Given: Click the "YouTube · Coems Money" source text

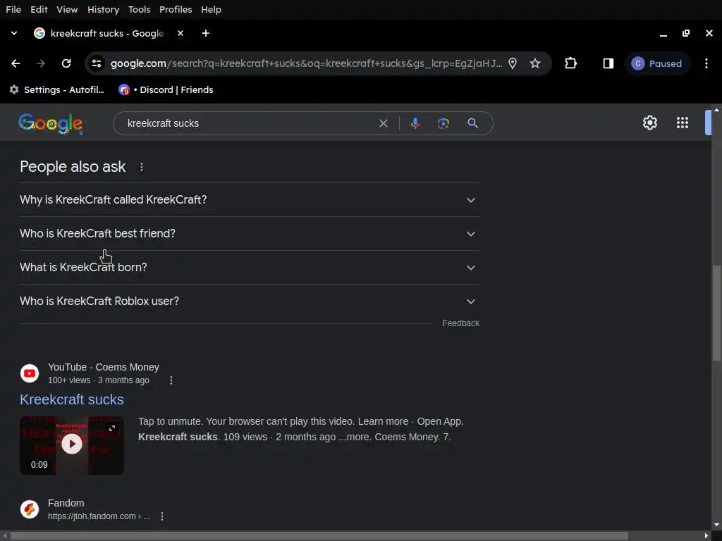Looking at the screenshot, I should pos(104,367).
